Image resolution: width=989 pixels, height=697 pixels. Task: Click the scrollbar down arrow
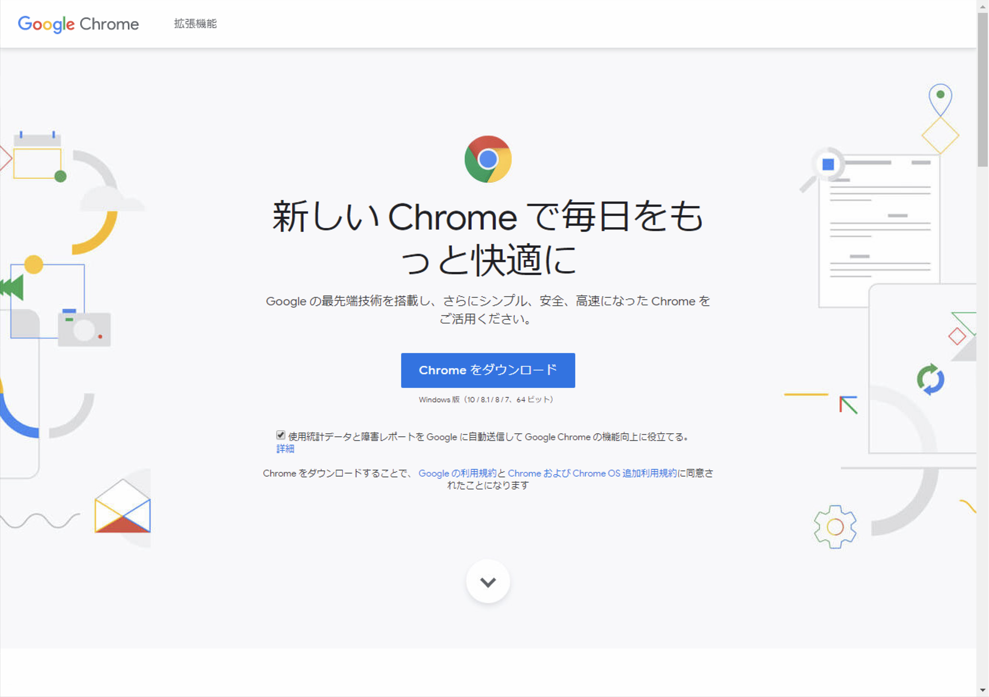coord(982,690)
